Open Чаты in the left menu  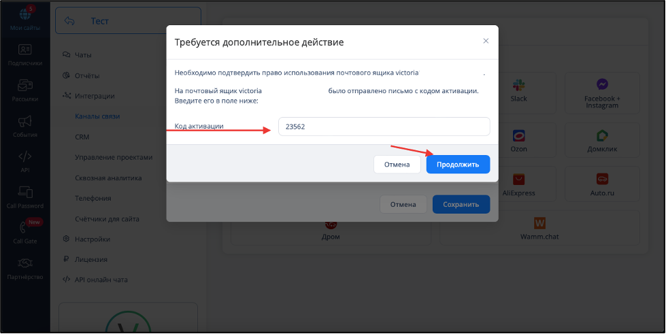coord(83,55)
